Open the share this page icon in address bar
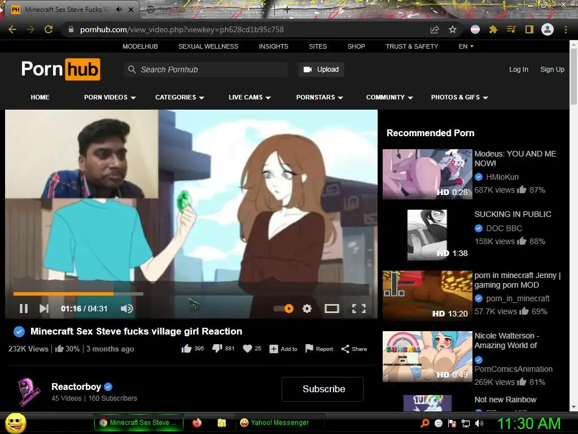 coord(435,29)
